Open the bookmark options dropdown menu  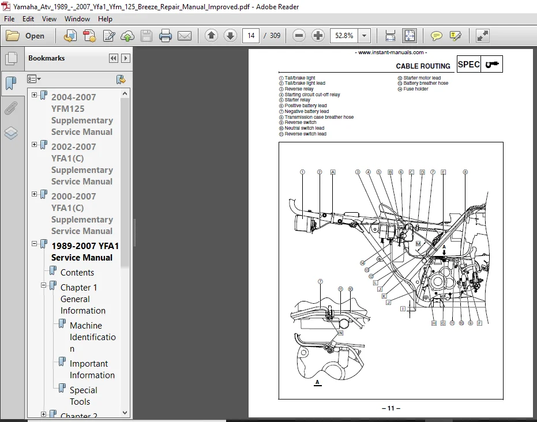pyautogui.click(x=34, y=80)
